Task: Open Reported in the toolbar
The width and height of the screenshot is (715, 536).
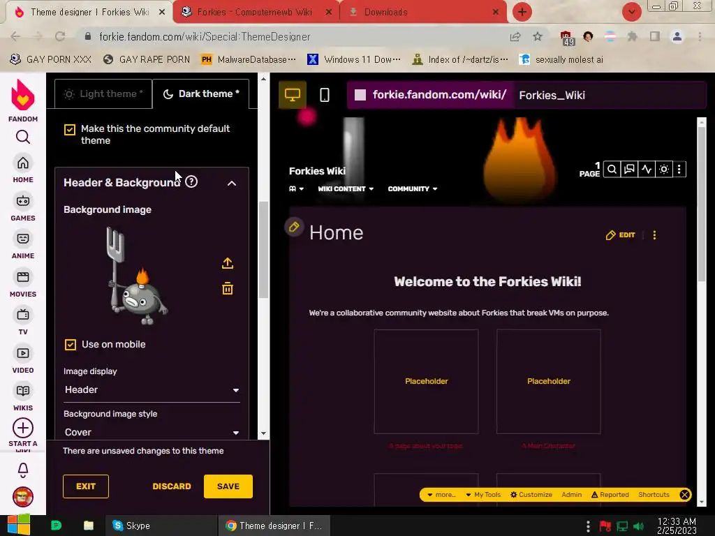Action: coord(610,495)
